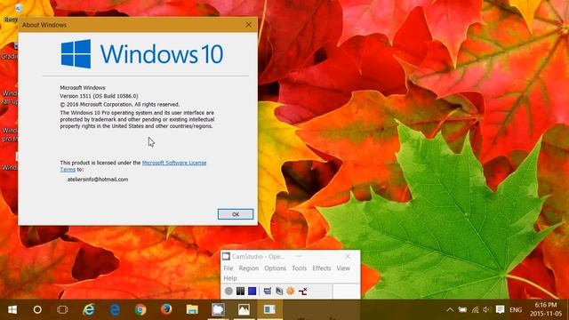Launch Firefox from taskbar

pos(166,309)
